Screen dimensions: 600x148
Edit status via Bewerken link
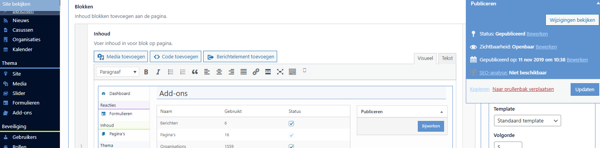pyautogui.click(x=537, y=34)
